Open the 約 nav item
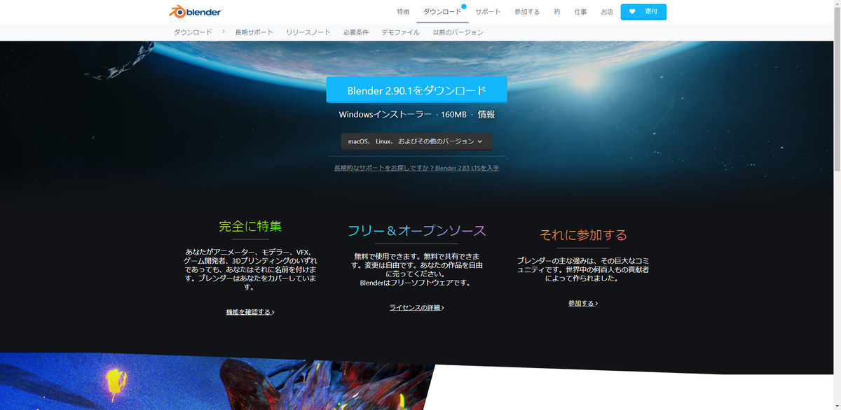The image size is (841, 410). [557, 12]
